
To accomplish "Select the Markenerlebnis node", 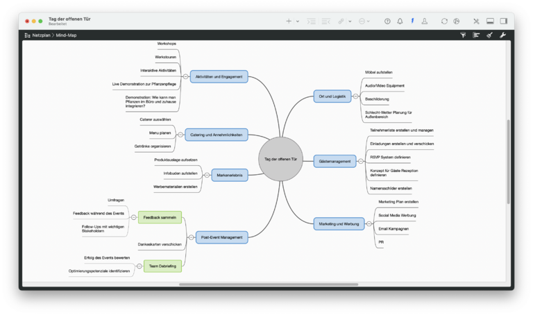I will point(230,176).
